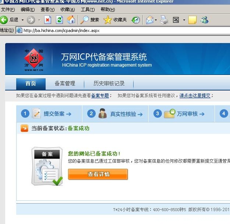Switch to the 历史审核记录 tab
This screenshot has height=224, width=230.
click(109, 83)
